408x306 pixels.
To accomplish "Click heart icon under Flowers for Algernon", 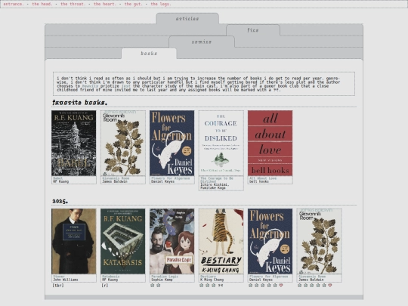I will [281, 285].
